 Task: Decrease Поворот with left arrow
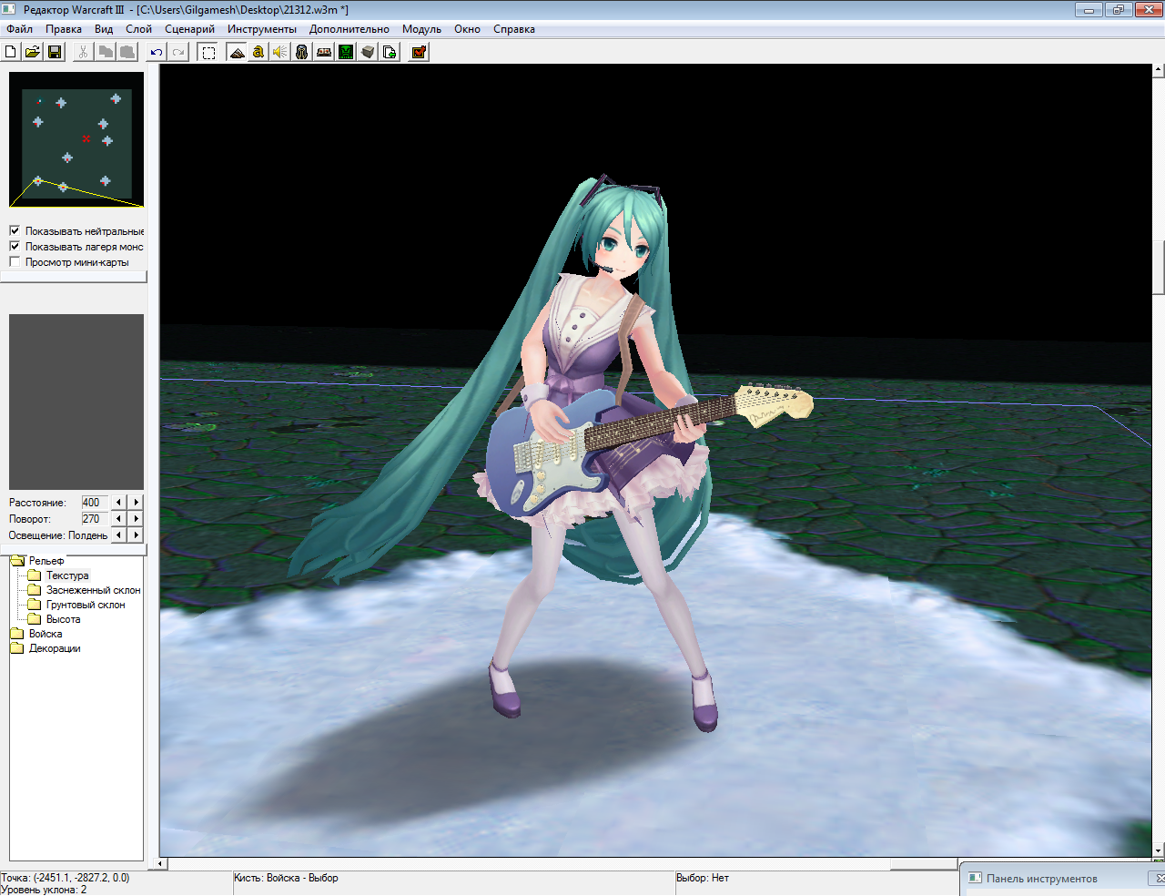(x=118, y=519)
